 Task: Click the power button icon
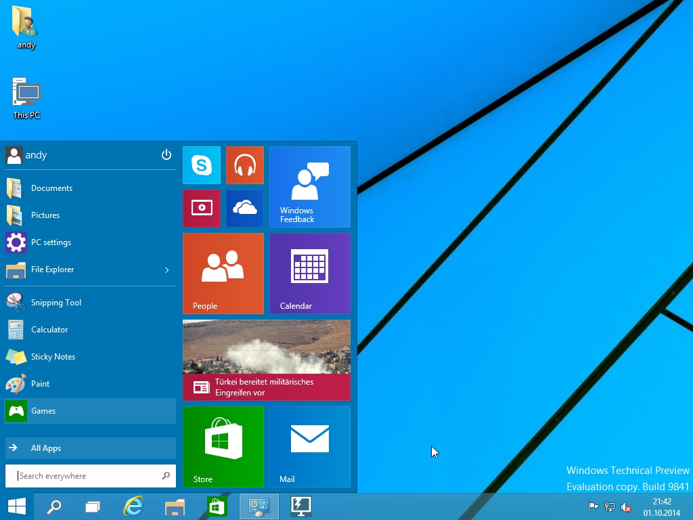tap(166, 155)
